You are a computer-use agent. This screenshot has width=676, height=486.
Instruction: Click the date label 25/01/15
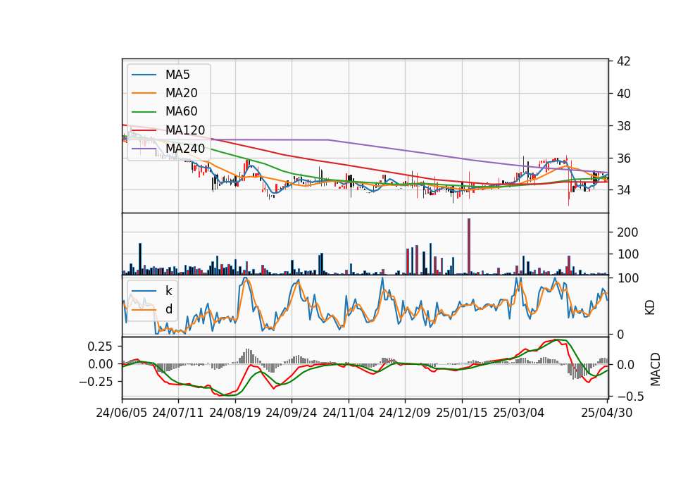pos(462,413)
